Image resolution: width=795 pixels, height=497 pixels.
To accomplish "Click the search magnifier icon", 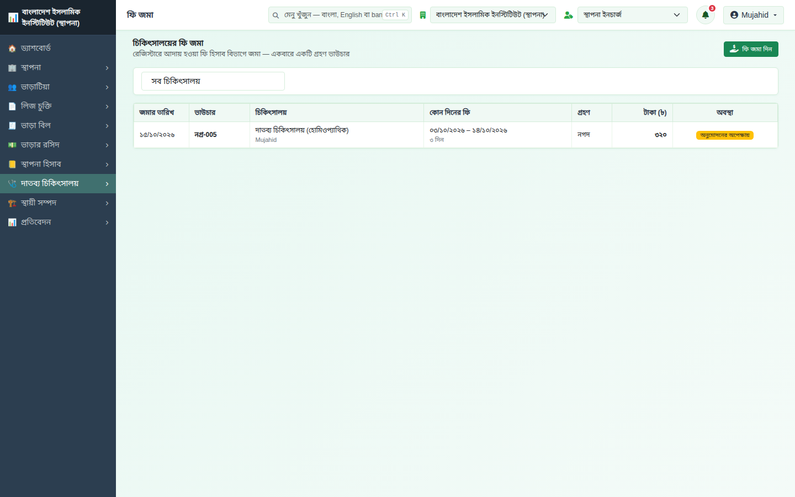I will coord(275,15).
